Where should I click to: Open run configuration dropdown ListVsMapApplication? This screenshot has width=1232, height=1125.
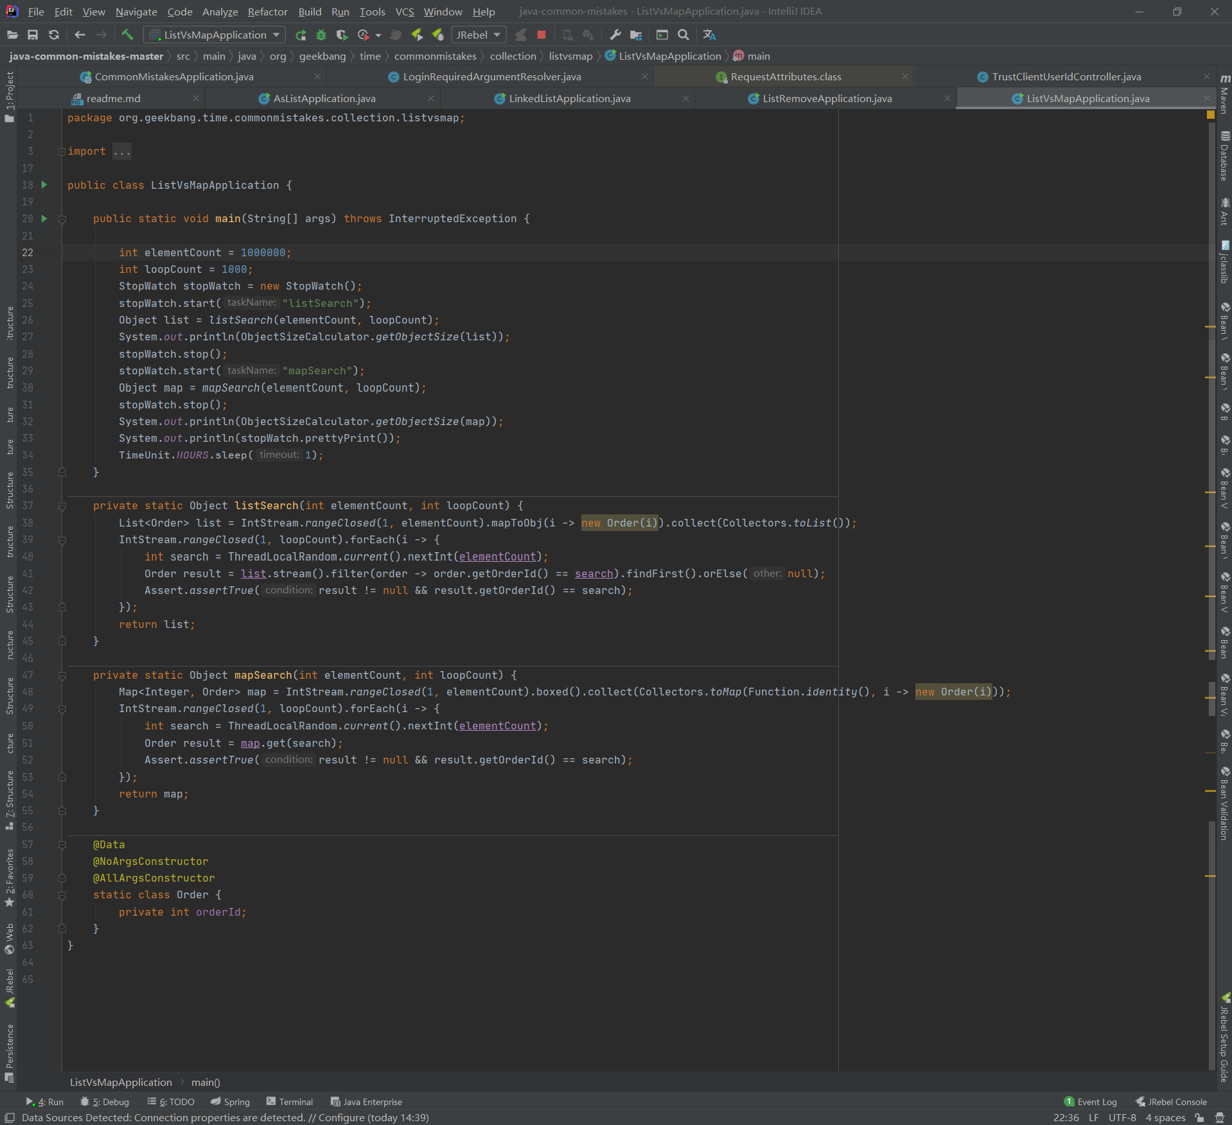point(214,35)
